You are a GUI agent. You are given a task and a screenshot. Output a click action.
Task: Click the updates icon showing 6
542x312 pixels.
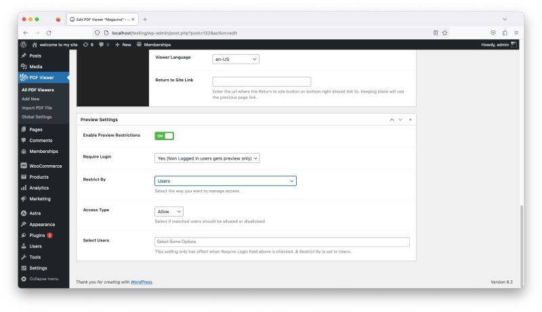[x=88, y=45]
